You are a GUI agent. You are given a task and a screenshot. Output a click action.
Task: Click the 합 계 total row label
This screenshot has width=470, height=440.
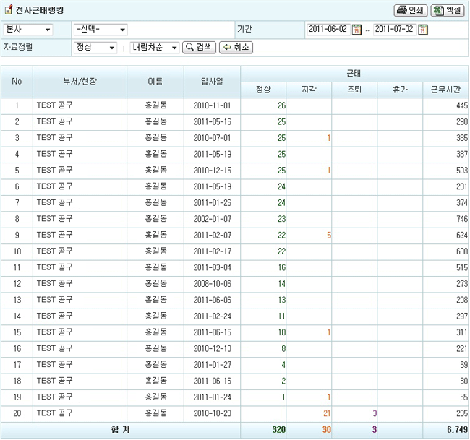point(121,430)
